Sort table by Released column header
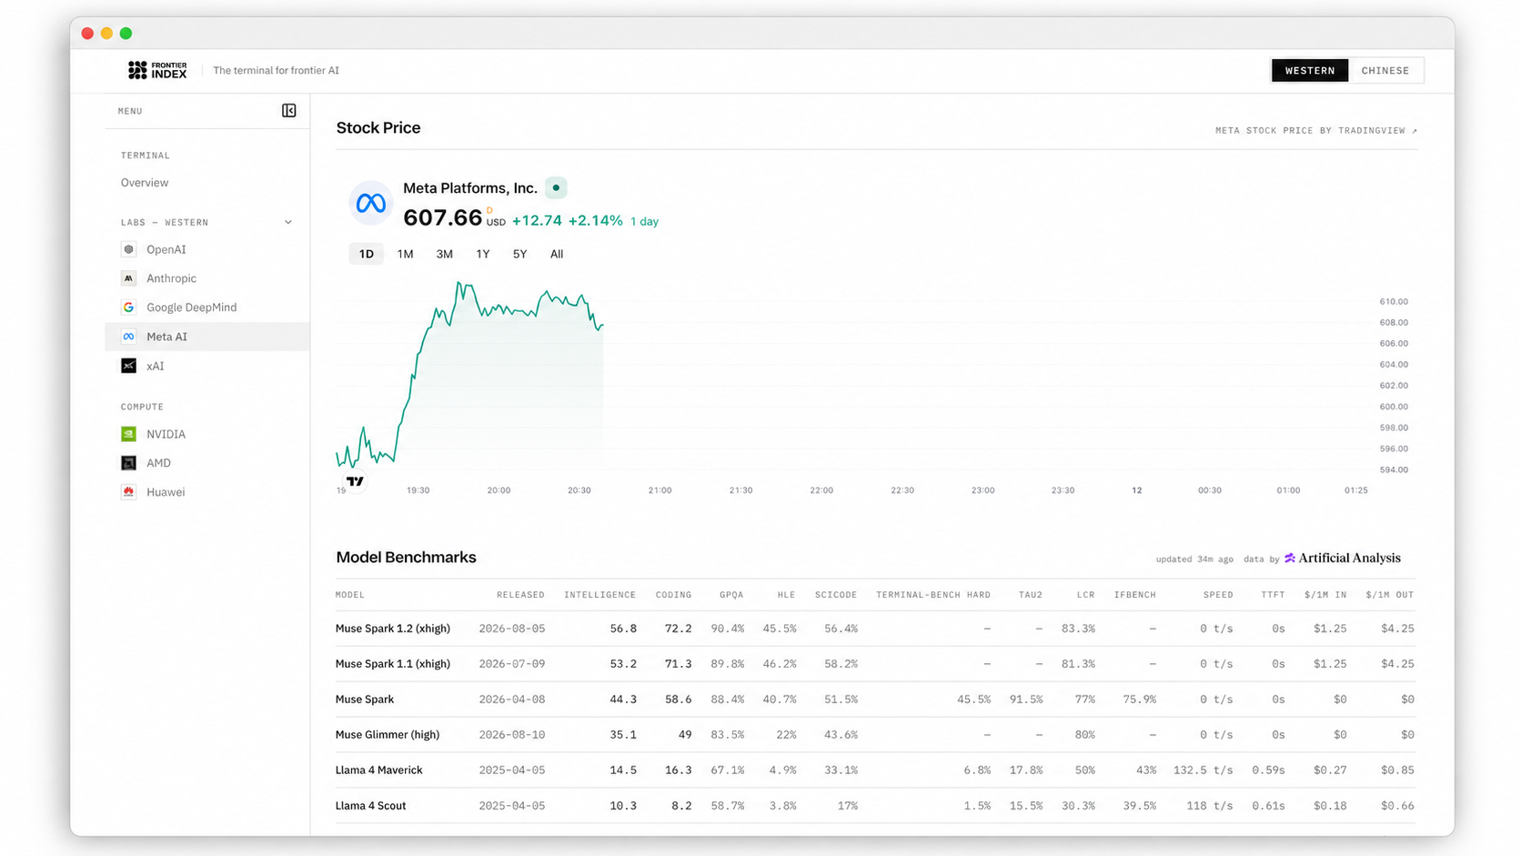This screenshot has height=856, width=1521. [x=520, y=595]
